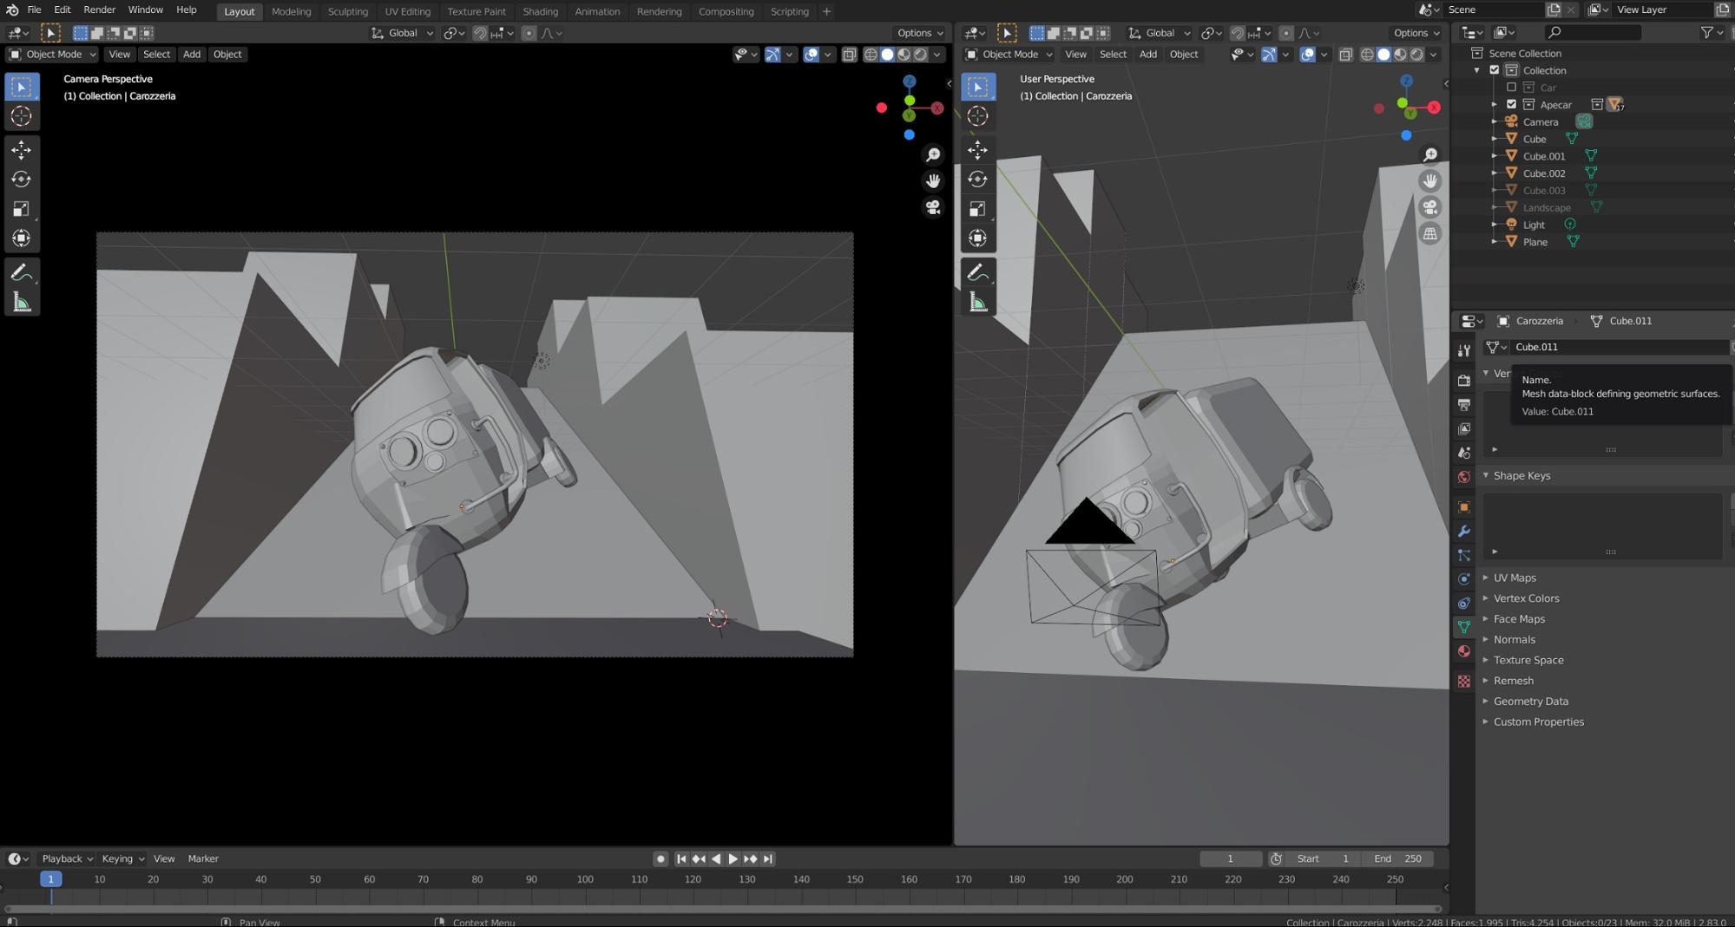The width and height of the screenshot is (1735, 927).
Task: Toggle camera view icon in right viewport
Action: [1429, 208]
